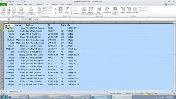This screenshot has width=176, height=99.
Task: Click Subtotal in Outline group
Action: click(135, 10)
